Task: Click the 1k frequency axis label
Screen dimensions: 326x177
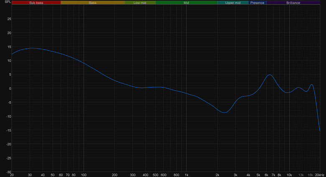Action: tap(186, 175)
